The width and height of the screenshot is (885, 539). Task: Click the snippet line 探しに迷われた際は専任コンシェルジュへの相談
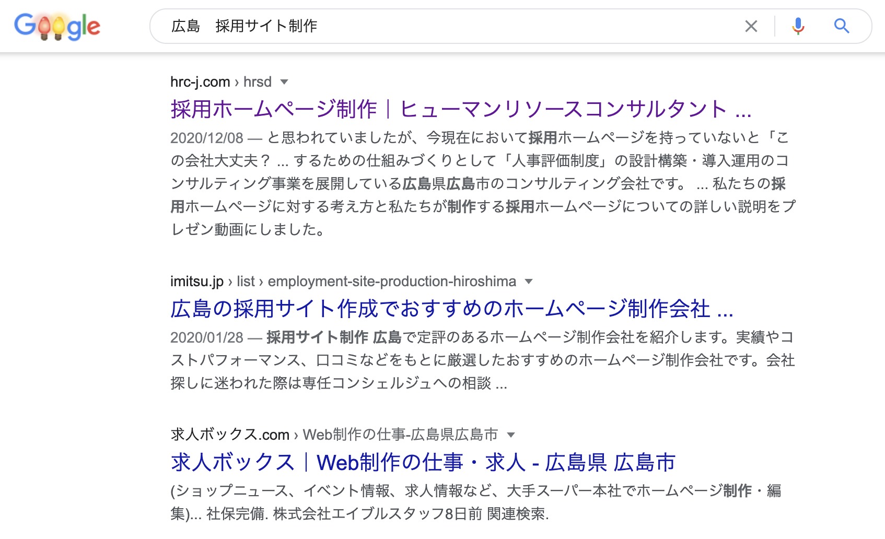[x=339, y=383]
